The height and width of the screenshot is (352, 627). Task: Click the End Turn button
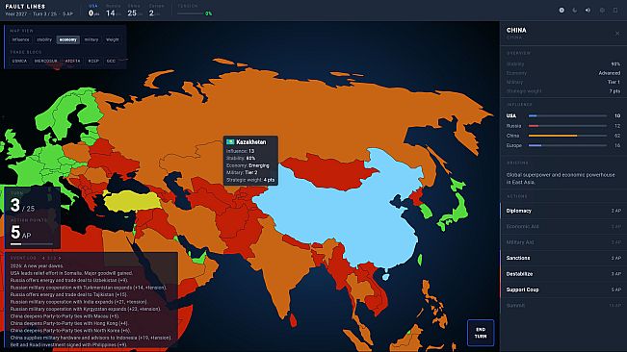[481, 333]
